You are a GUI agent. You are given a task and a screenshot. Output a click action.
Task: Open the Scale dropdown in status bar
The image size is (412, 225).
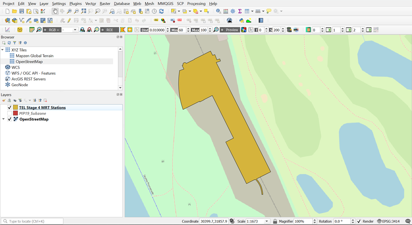pyautogui.click(x=267, y=221)
